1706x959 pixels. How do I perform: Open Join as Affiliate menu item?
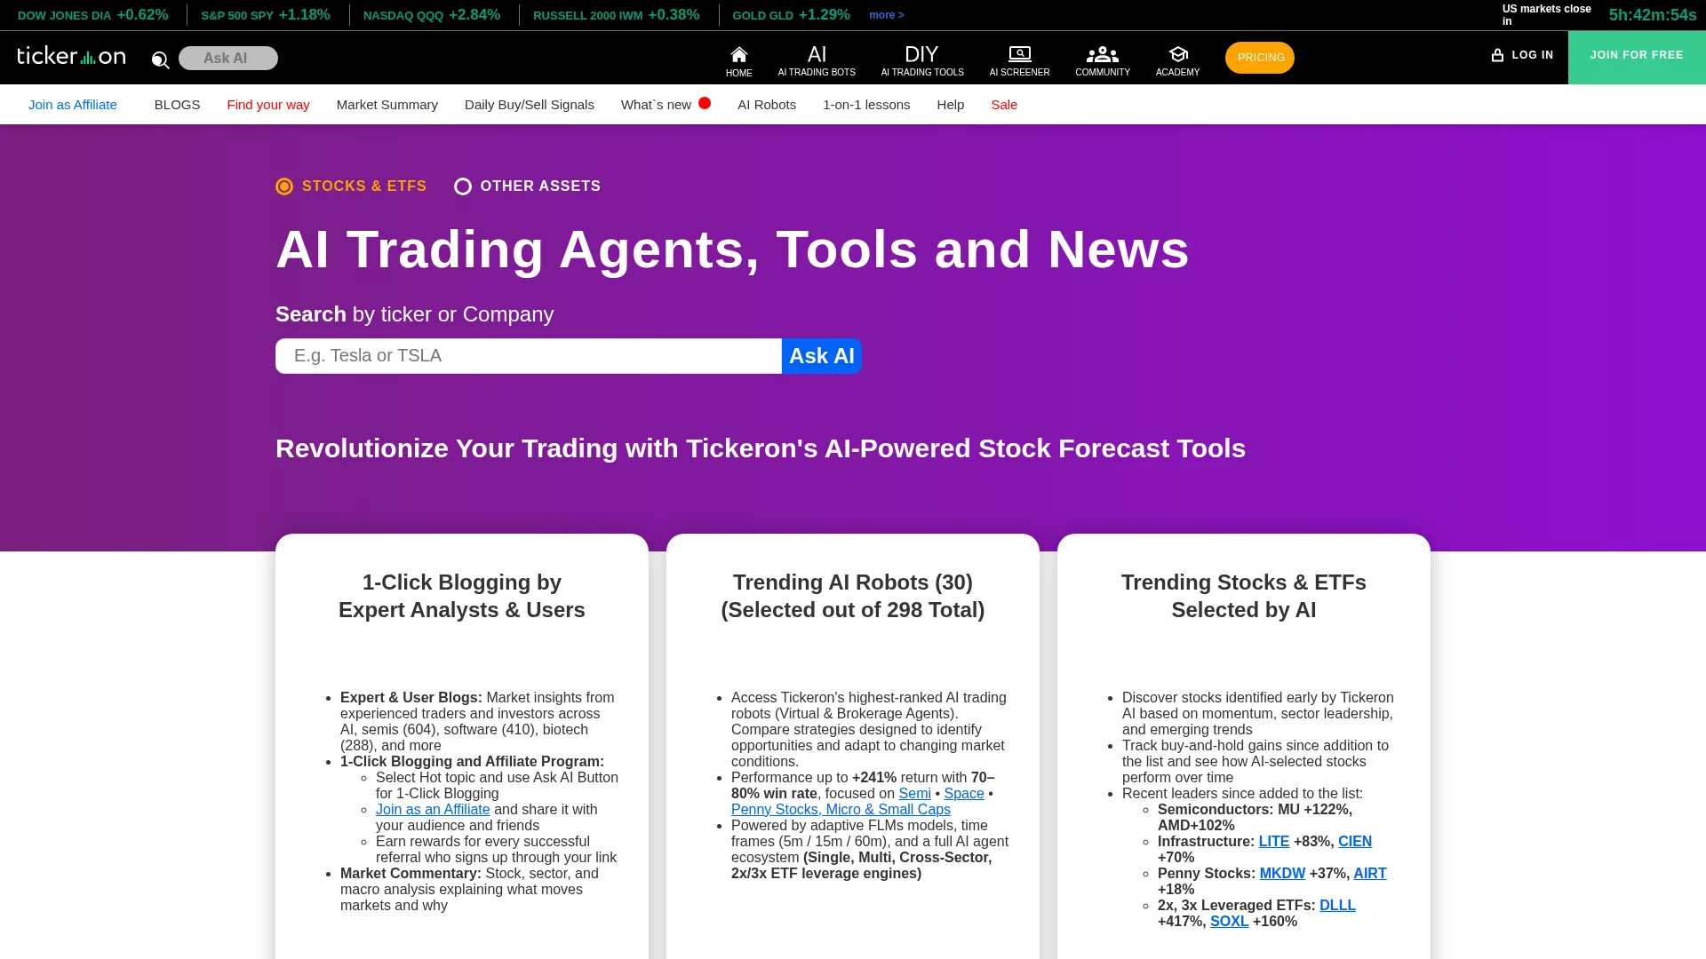point(73,105)
